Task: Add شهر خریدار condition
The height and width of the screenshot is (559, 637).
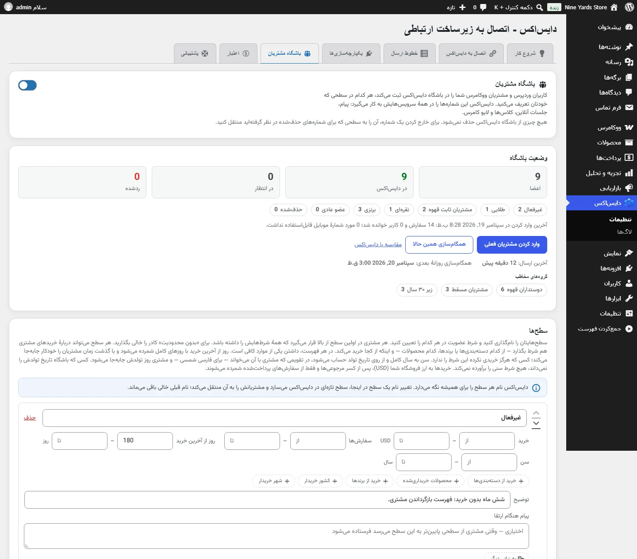Action: (x=274, y=481)
